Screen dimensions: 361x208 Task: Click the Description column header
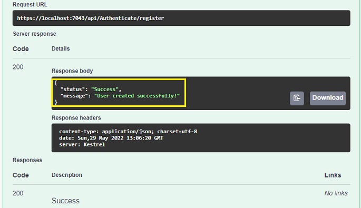(x=67, y=175)
